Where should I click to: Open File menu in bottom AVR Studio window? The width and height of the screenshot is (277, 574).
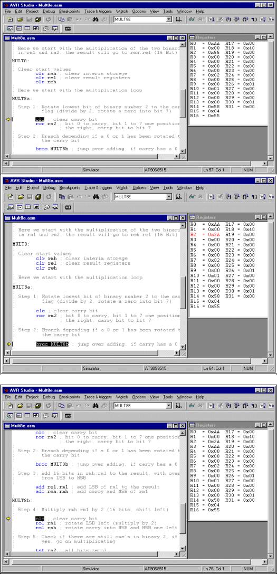click(8, 397)
